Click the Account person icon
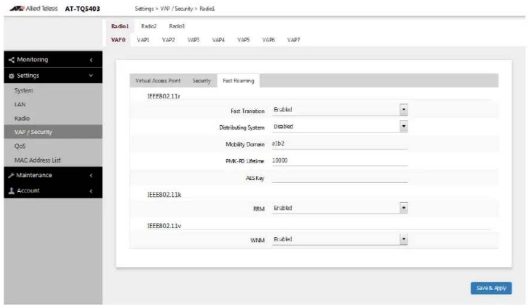Screen dimensions: 528x305 click(12, 191)
